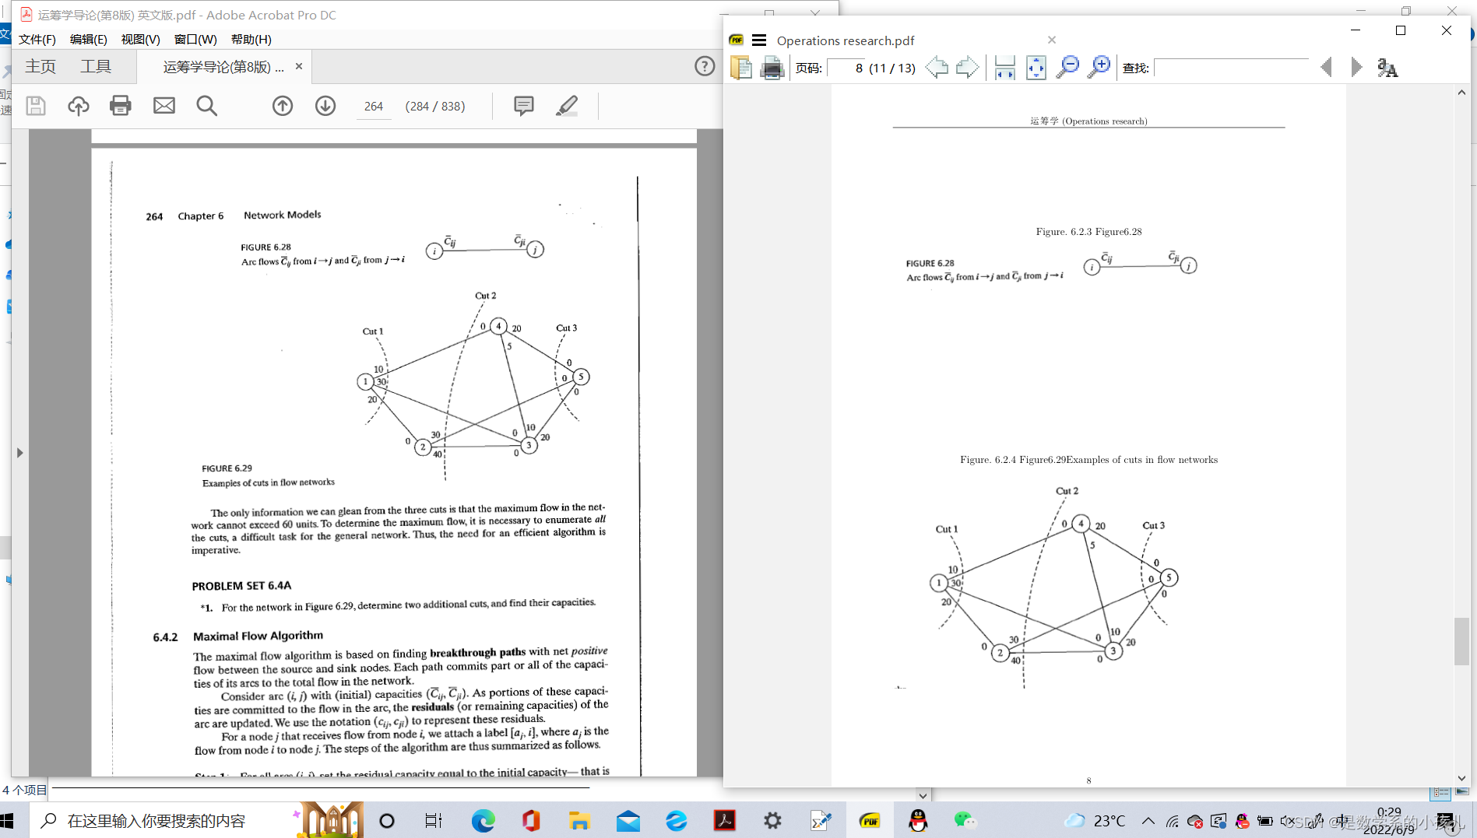Expand Acrobat's left navigation pane
The height and width of the screenshot is (838, 1477).
[19, 452]
